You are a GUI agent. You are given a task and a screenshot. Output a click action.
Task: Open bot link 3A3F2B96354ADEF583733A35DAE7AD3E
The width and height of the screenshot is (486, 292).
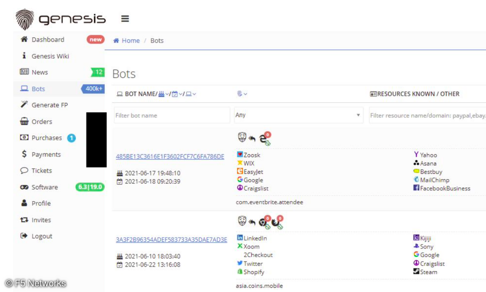point(172,240)
